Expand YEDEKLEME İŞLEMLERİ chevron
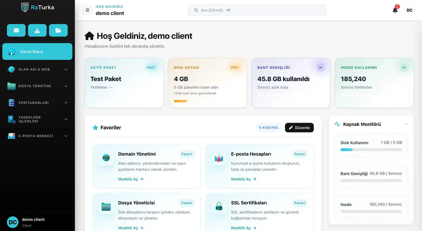The image size is (422, 231). pos(66,119)
